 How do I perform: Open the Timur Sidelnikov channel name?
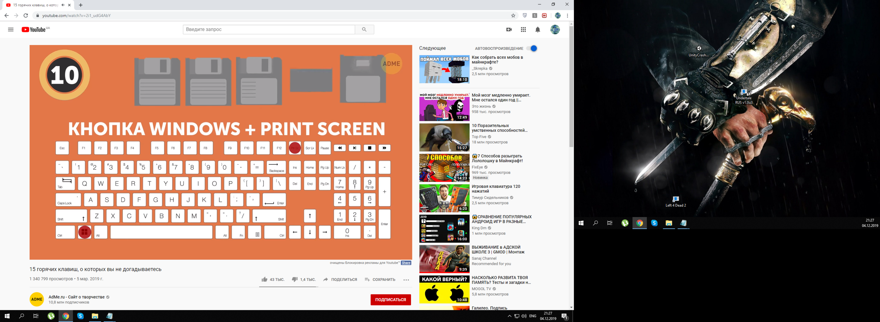[490, 198]
